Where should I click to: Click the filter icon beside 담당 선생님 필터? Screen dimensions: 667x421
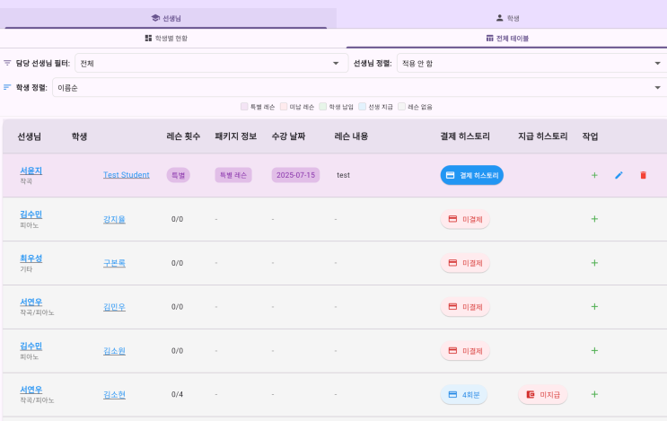pos(7,63)
